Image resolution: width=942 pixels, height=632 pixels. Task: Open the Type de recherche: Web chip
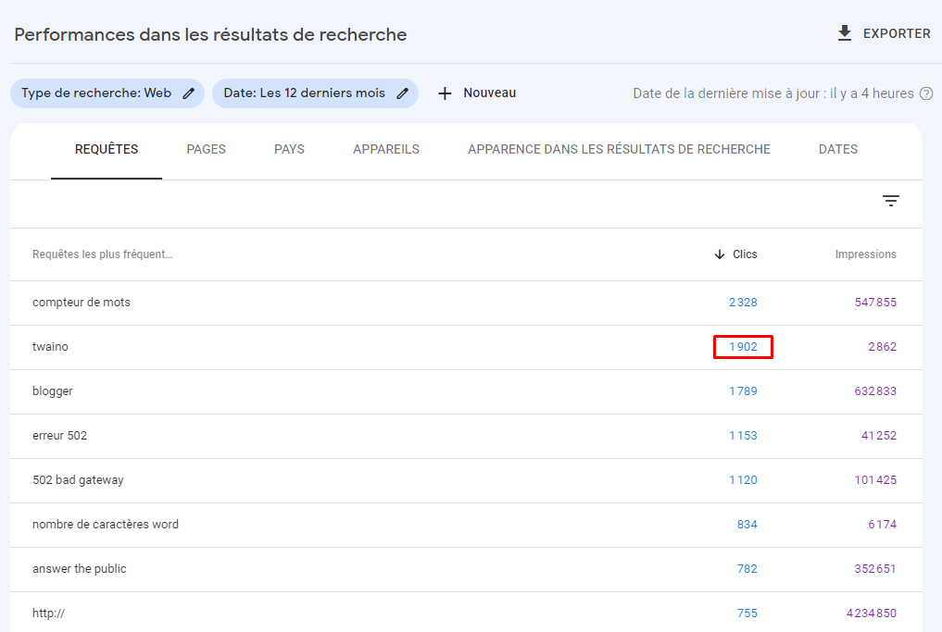[x=96, y=93]
